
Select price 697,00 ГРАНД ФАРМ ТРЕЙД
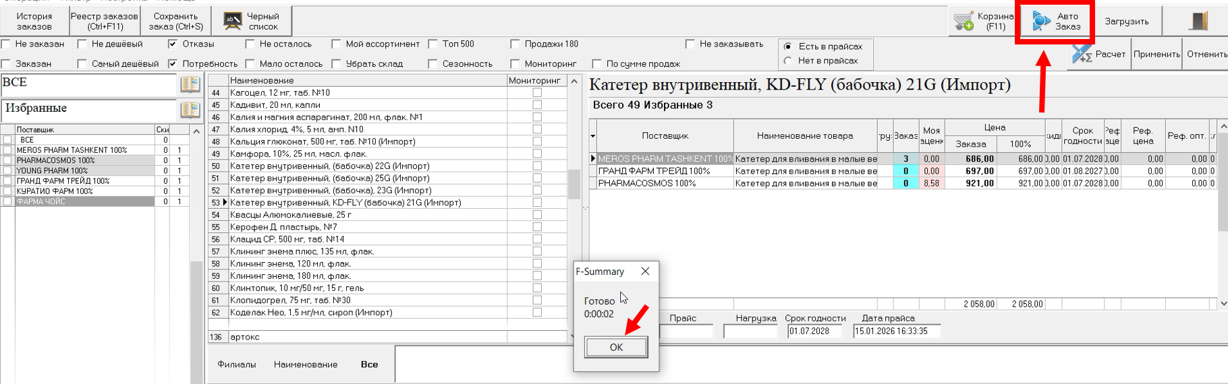(x=970, y=171)
